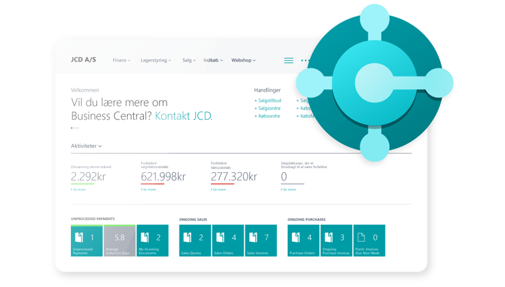505x287 pixels.
Task: Click the + Købsordre action link
Action: [267, 116]
